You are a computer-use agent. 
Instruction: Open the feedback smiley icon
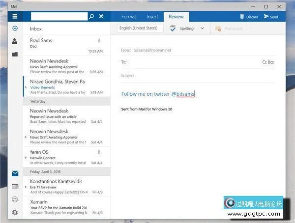pyautogui.click(x=15, y=199)
